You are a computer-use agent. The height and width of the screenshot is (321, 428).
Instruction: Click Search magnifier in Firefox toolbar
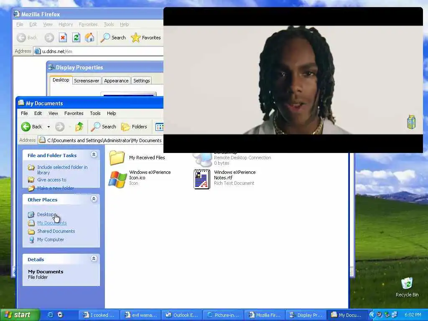[x=113, y=38]
